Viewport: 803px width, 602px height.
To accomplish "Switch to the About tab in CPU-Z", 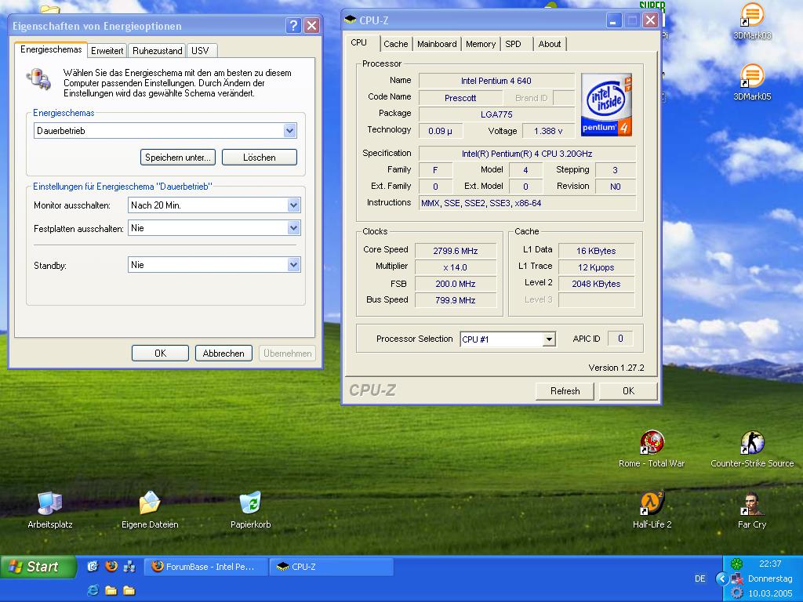I will tap(550, 44).
